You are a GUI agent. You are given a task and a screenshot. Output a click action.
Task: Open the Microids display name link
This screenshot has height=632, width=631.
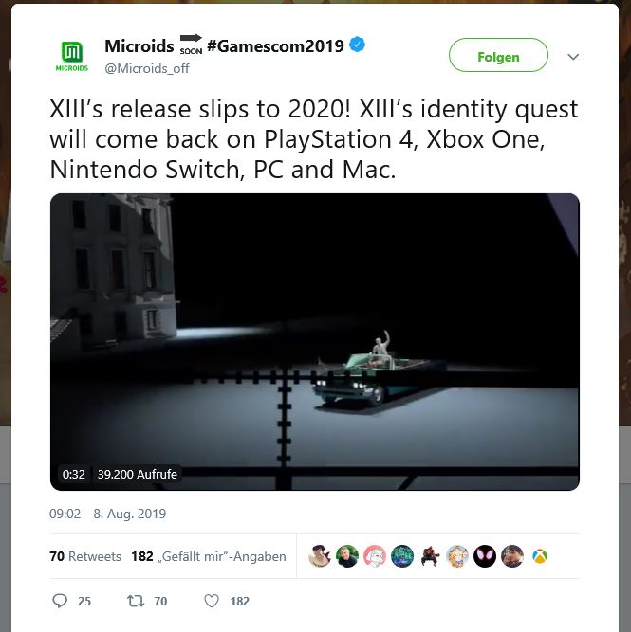click(x=139, y=45)
